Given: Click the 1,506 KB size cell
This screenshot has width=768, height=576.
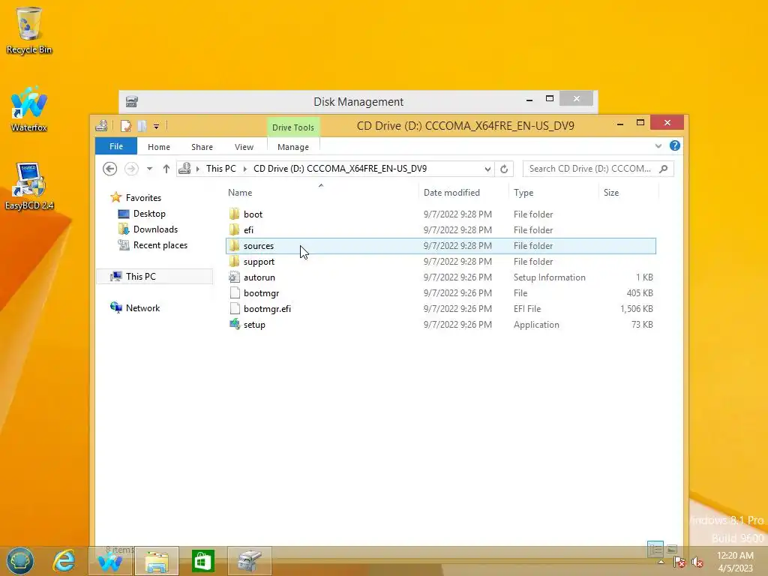Looking at the screenshot, I should pyautogui.click(x=636, y=308).
